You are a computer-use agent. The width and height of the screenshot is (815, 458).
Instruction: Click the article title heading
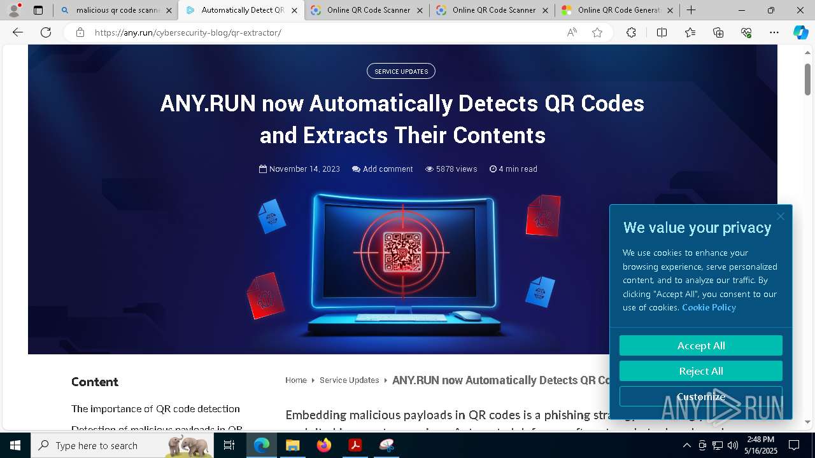coord(402,119)
